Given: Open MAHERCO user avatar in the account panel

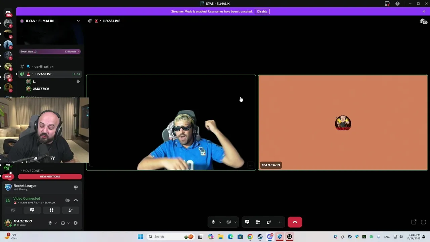Looking at the screenshot, I should [x=8, y=223].
